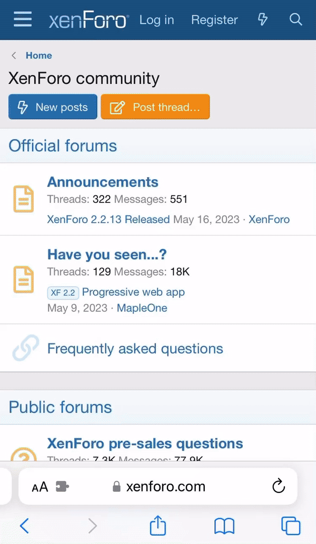Click the New posts button
This screenshot has width=316, height=544.
click(53, 107)
